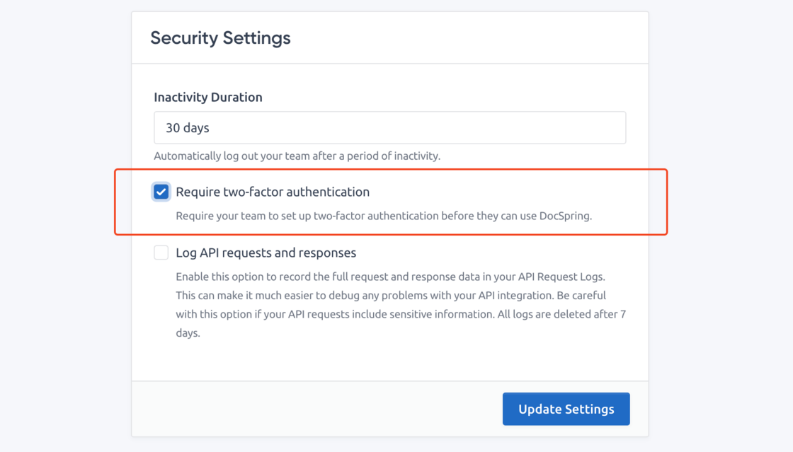Open the Inactivity Duration dropdown
Screen dimensions: 793x452
coord(389,128)
